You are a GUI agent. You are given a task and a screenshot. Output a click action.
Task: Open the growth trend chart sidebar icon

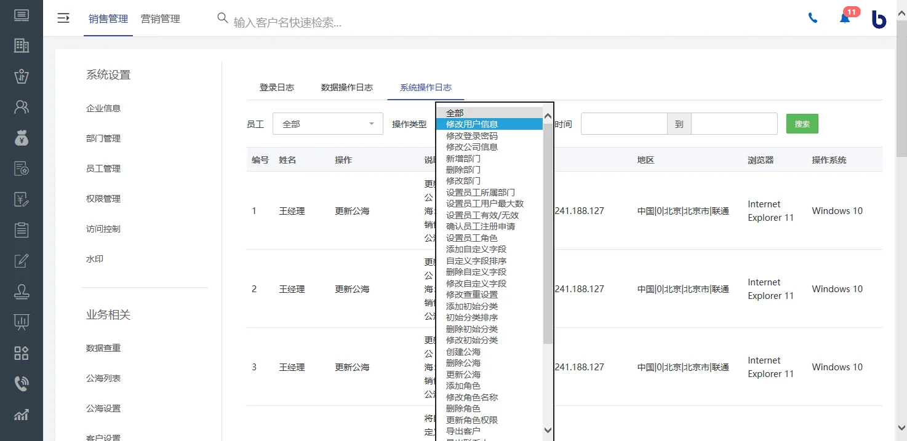point(21,415)
